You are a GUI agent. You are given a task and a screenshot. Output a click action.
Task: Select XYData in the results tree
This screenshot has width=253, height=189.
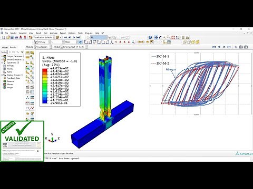coord(10,69)
